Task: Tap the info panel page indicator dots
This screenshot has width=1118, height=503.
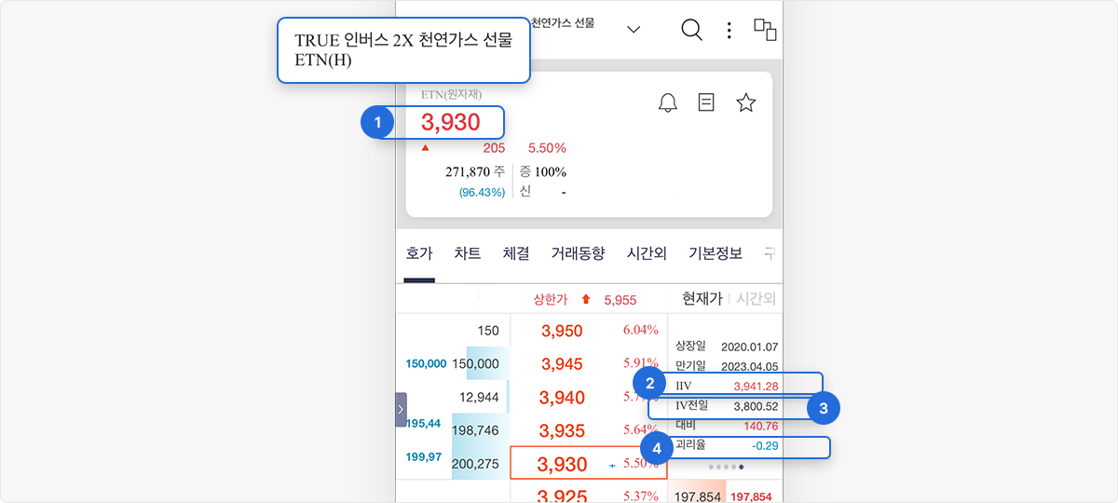Action: coord(726,466)
